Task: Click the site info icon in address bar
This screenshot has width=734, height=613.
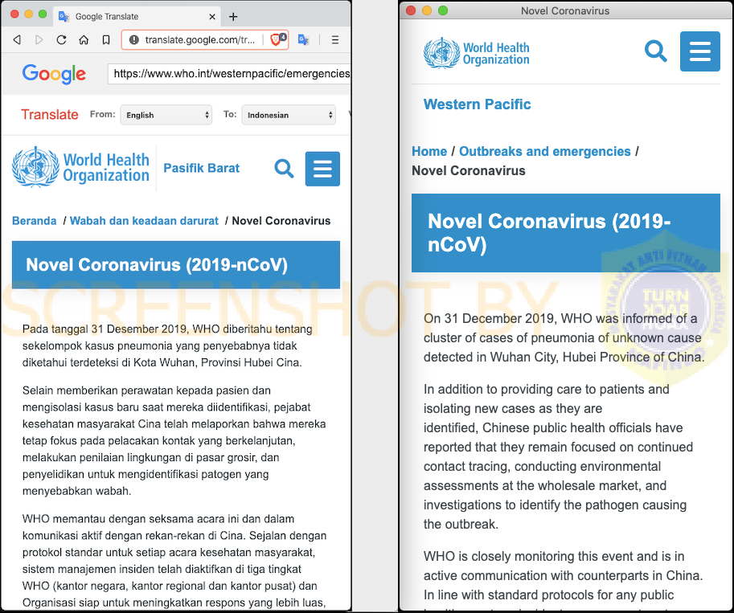Action: [134, 40]
